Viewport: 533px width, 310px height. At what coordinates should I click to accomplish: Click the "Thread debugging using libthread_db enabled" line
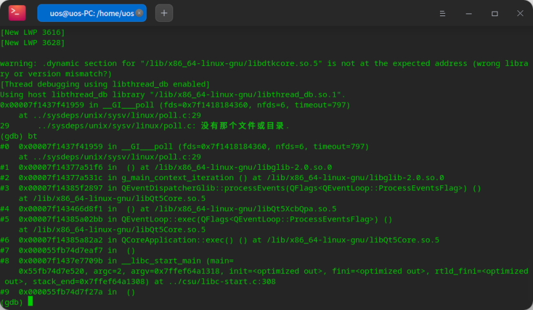(105, 84)
